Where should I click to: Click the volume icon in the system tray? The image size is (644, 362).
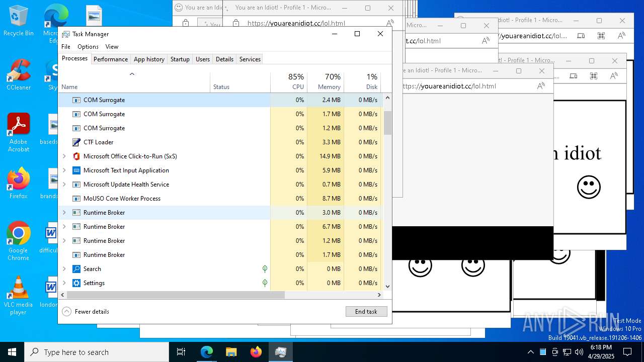pos(579,352)
